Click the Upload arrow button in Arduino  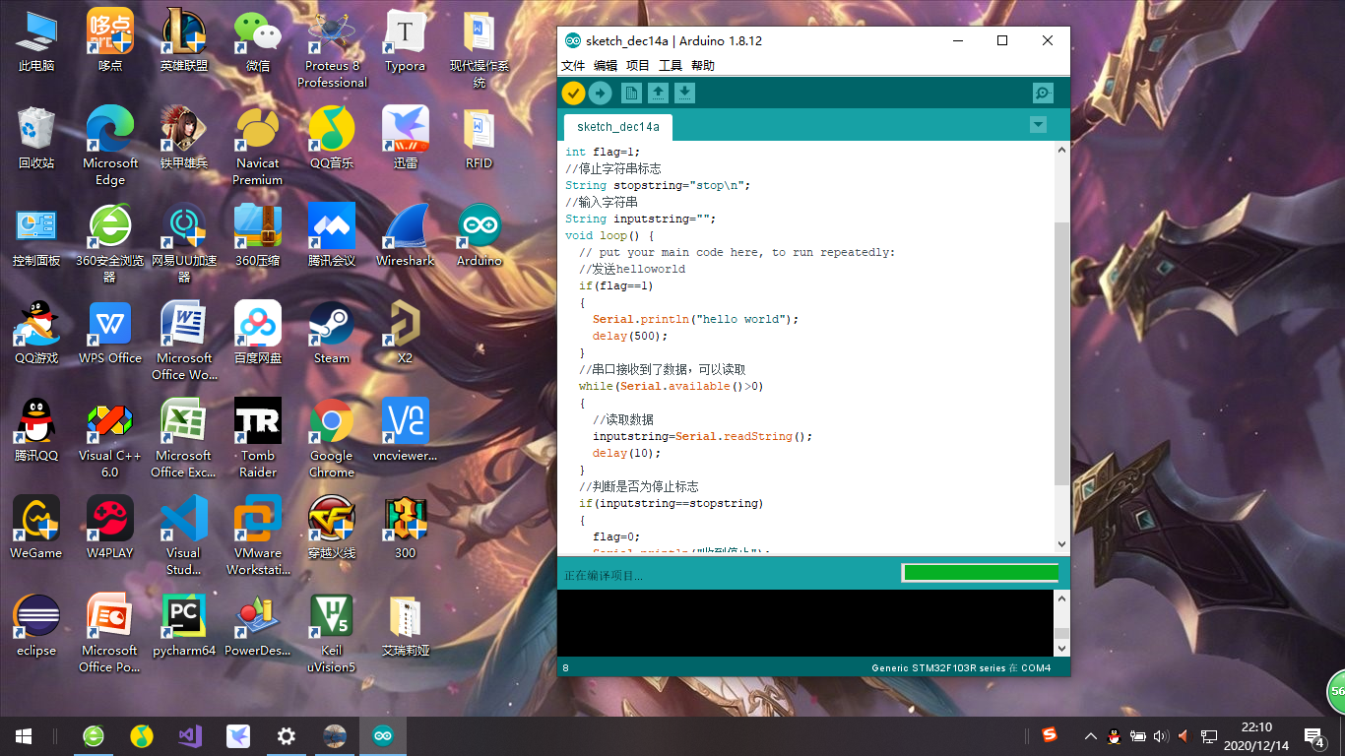tap(601, 94)
